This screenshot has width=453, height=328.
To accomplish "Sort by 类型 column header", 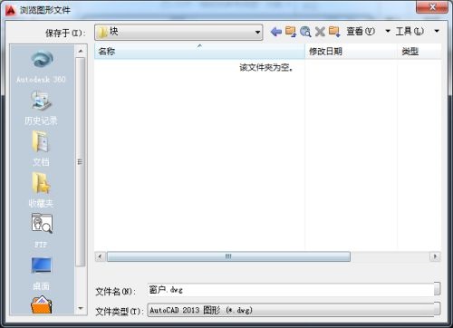I will click(419, 51).
